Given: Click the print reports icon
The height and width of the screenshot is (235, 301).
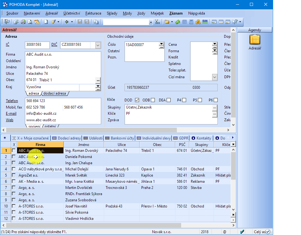Looking at the screenshot, I should click(x=23, y=22).
